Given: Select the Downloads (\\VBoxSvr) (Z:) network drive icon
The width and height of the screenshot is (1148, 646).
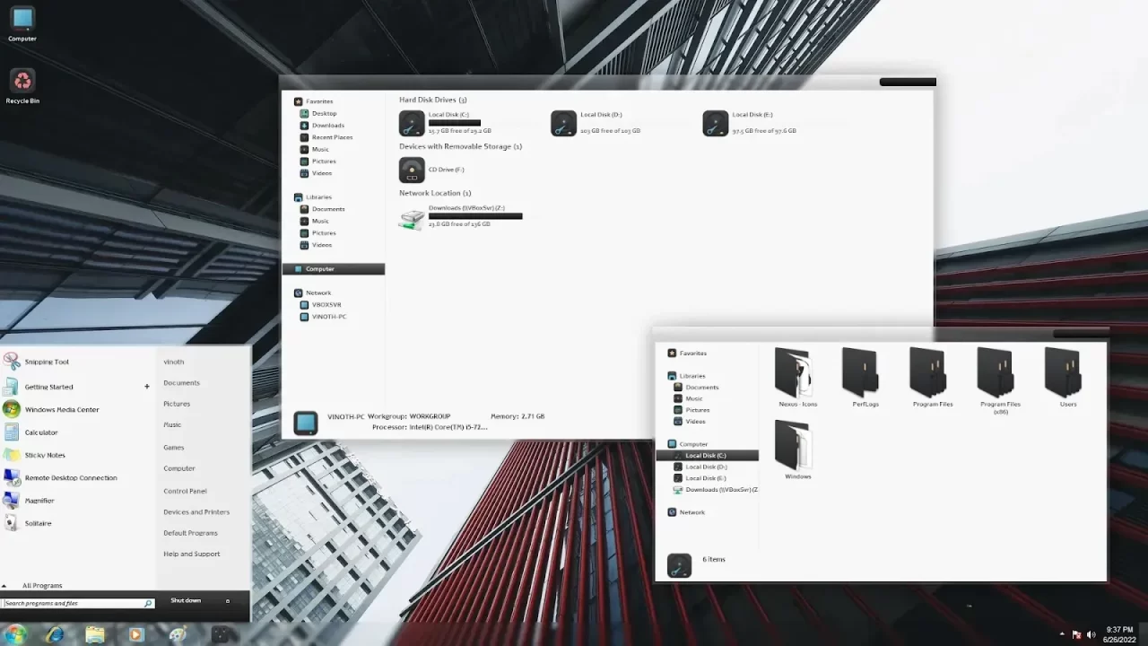Looking at the screenshot, I should (412, 218).
